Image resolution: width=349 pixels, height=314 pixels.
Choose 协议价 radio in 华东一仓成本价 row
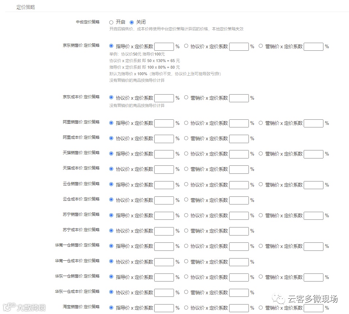click(111, 292)
